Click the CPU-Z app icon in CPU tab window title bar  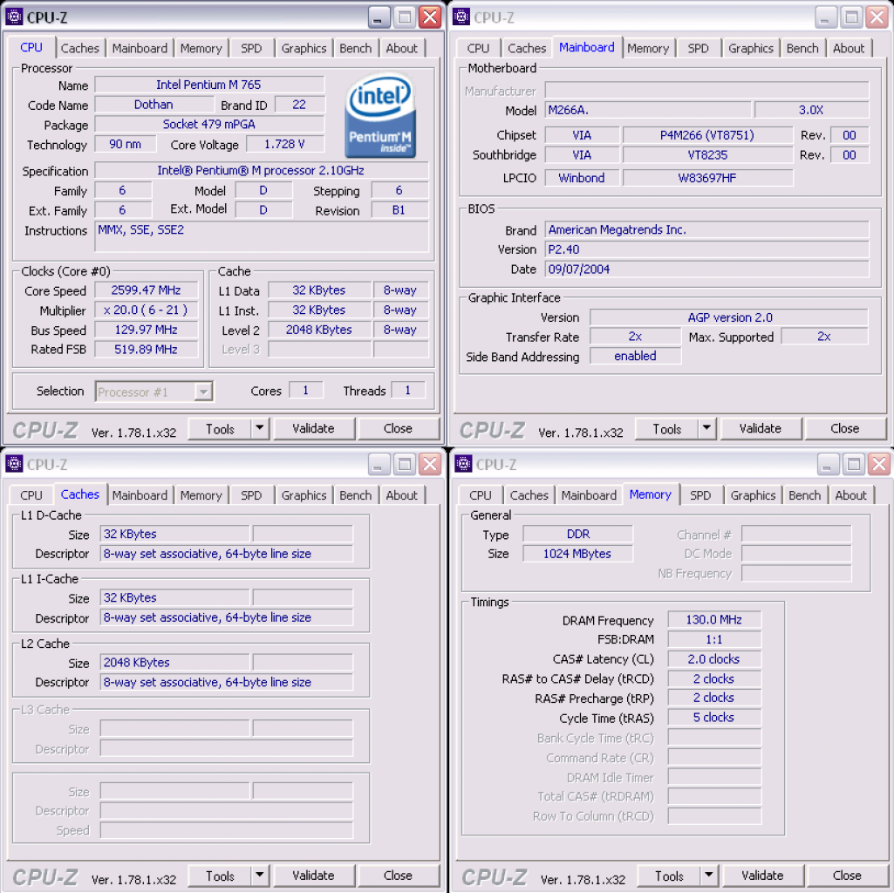tap(14, 17)
